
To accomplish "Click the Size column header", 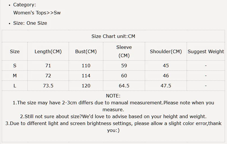I will coord(15,51).
